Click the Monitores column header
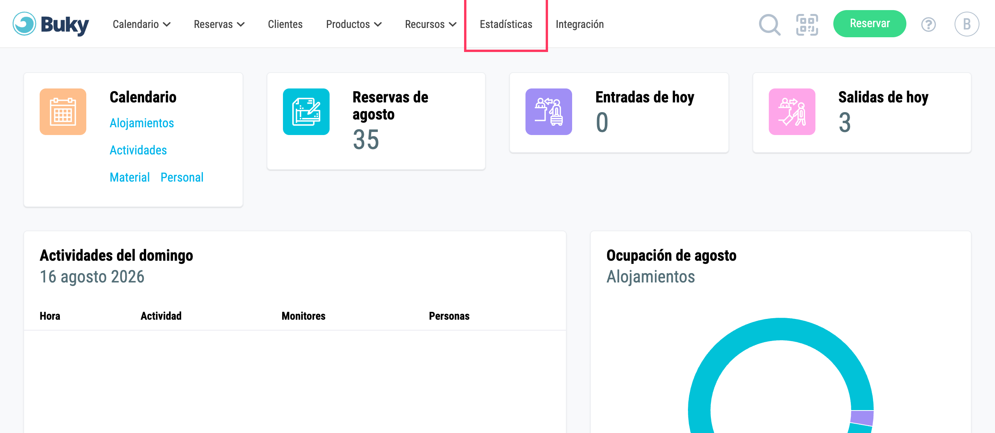 (303, 316)
